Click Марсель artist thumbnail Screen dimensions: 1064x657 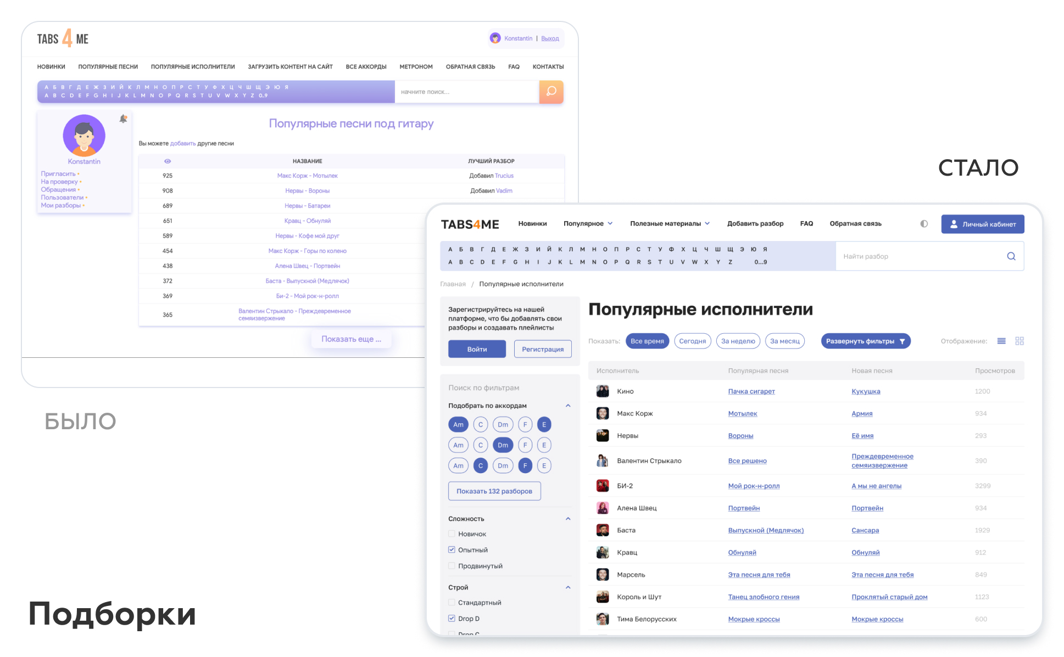(x=603, y=575)
